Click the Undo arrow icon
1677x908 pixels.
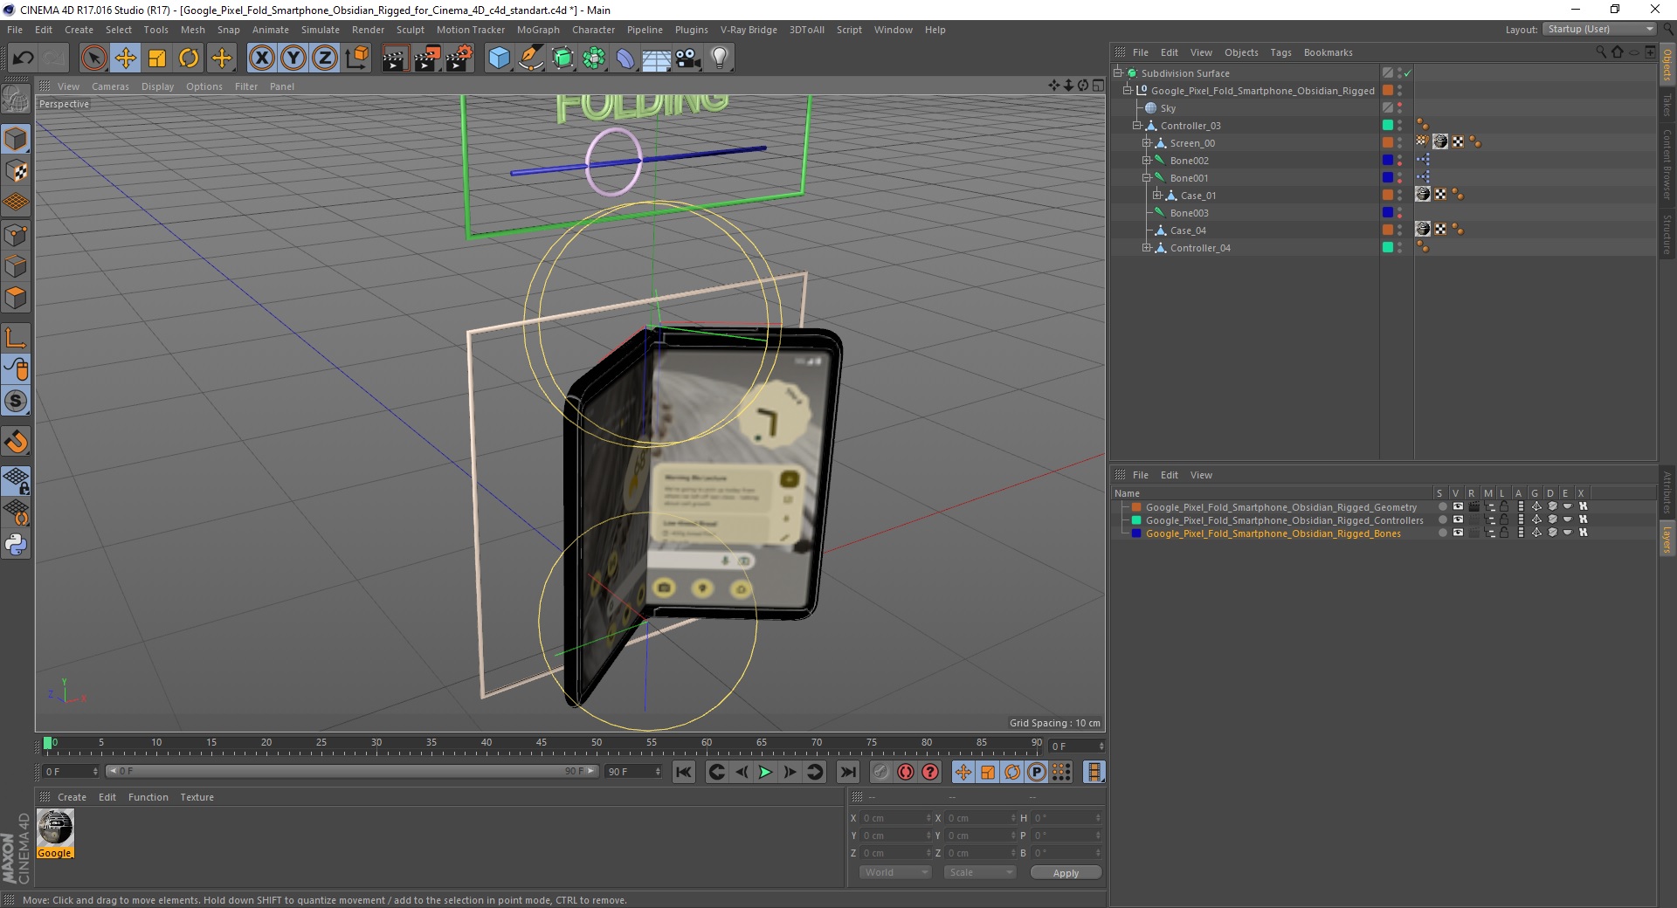coord(24,58)
